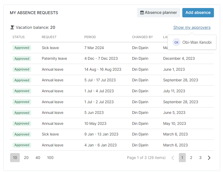Set page size to 20 items
Image resolution: width=223 pixels, height=172 pixels.
click(x=26, y=158)
